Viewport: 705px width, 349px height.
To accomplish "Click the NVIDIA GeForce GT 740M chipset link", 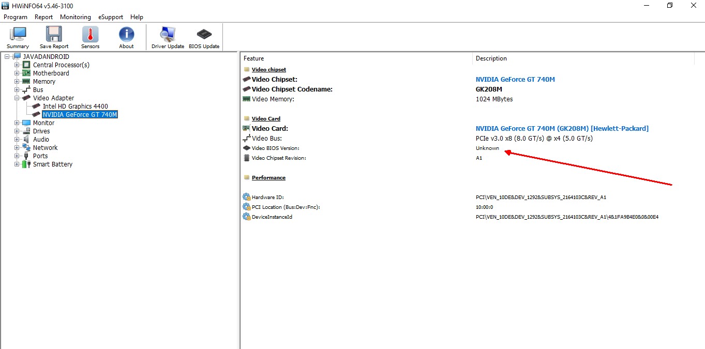I will tap(515, 80).
